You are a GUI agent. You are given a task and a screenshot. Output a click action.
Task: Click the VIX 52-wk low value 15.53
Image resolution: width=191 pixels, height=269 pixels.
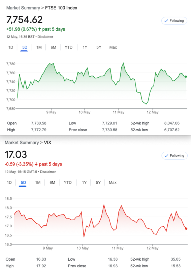176,266
